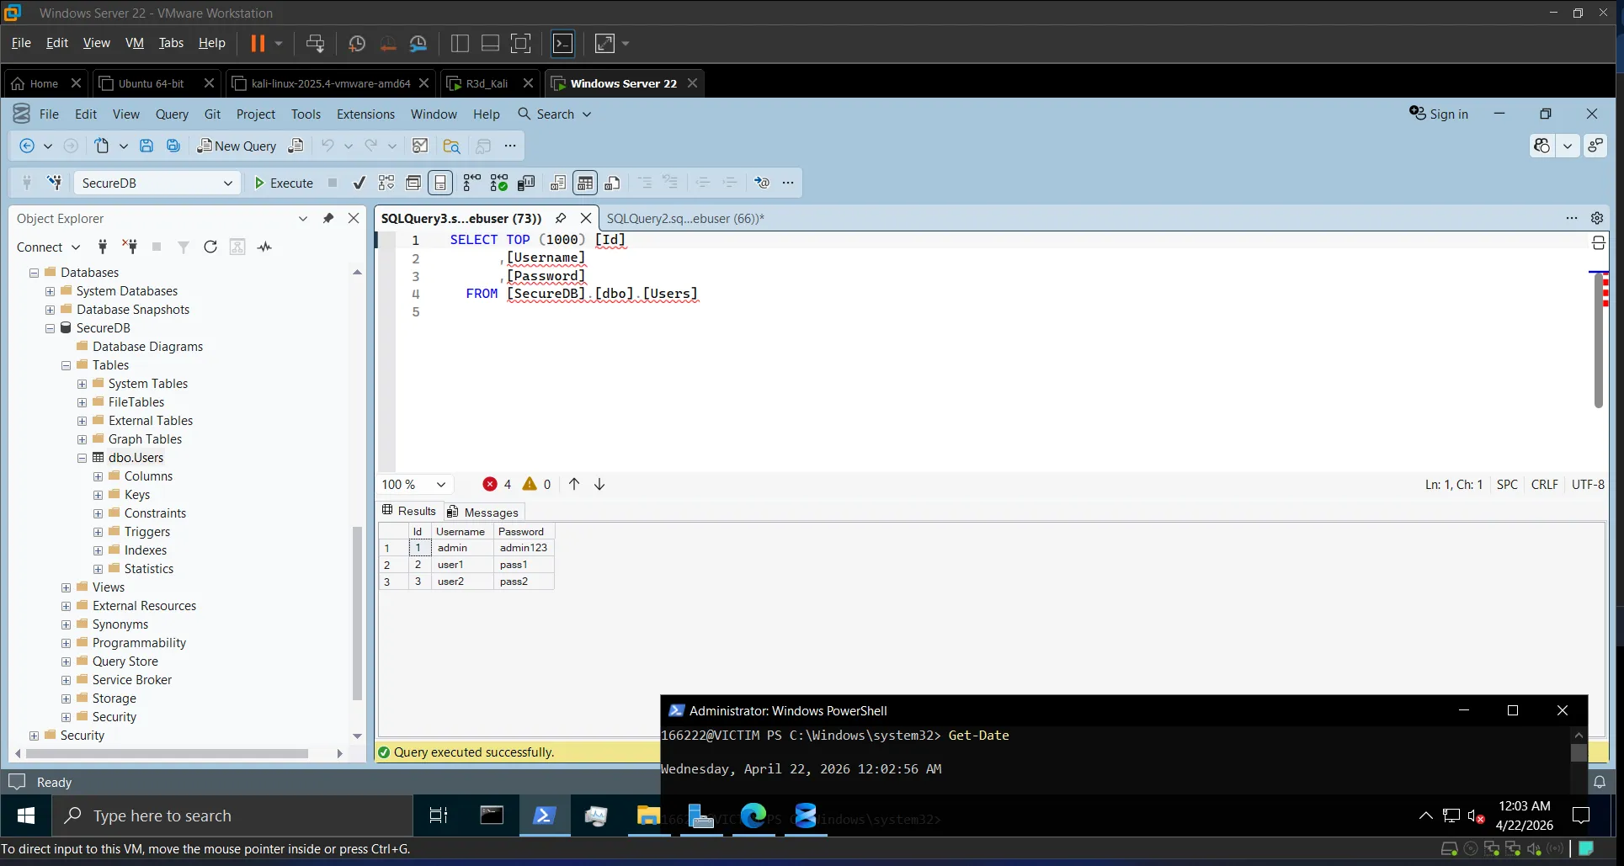
Task: Open the Extensions menu
Action: pyautogui.click(x=365, y=114)
